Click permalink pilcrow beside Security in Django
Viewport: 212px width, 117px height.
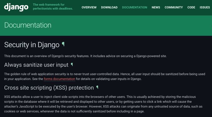point(63,44)
